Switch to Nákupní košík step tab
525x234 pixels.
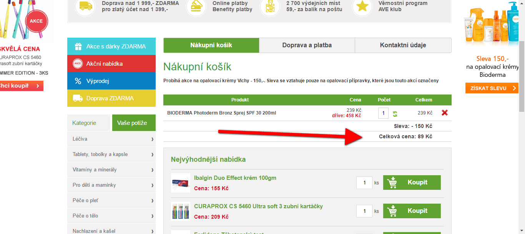pos(211,45)
